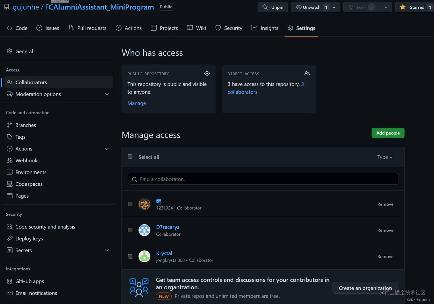Check the Select all checkbox

click(x=130, y=156)
